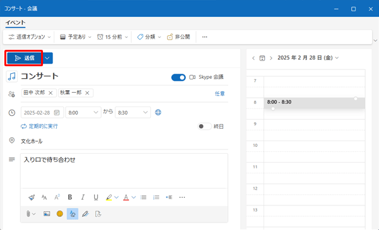Toggle underline formatting
Image resolution: width=379 pixels, height=230 pixels.
96,197
